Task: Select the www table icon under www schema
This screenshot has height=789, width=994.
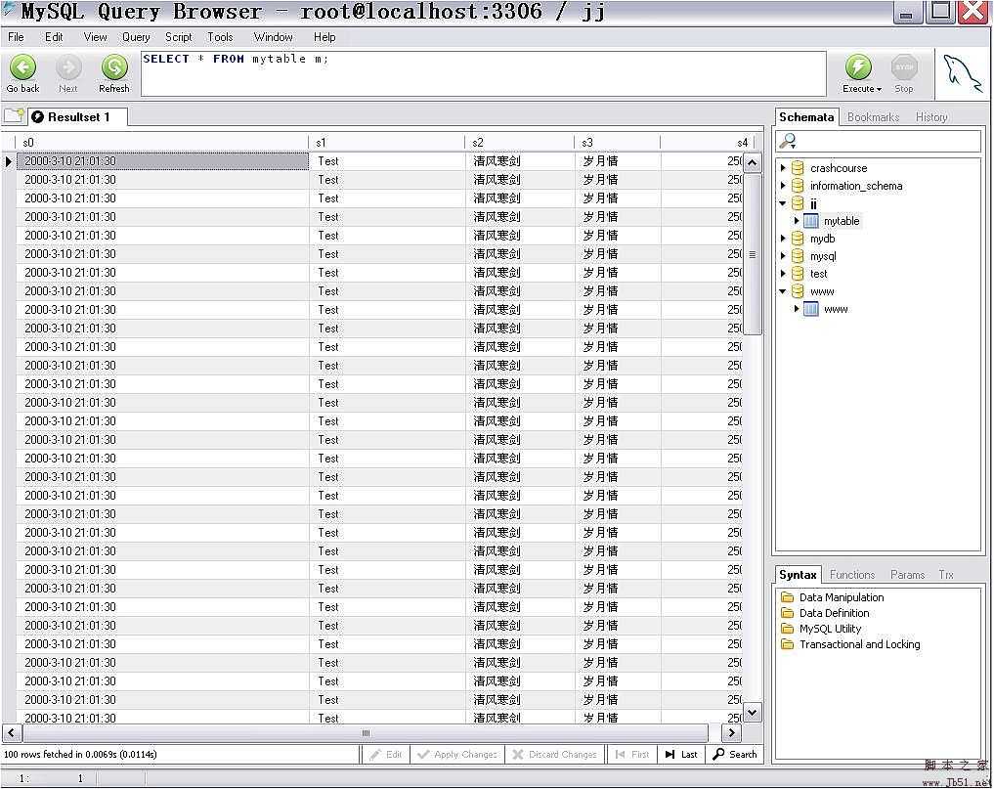Action: coord(811,309)
